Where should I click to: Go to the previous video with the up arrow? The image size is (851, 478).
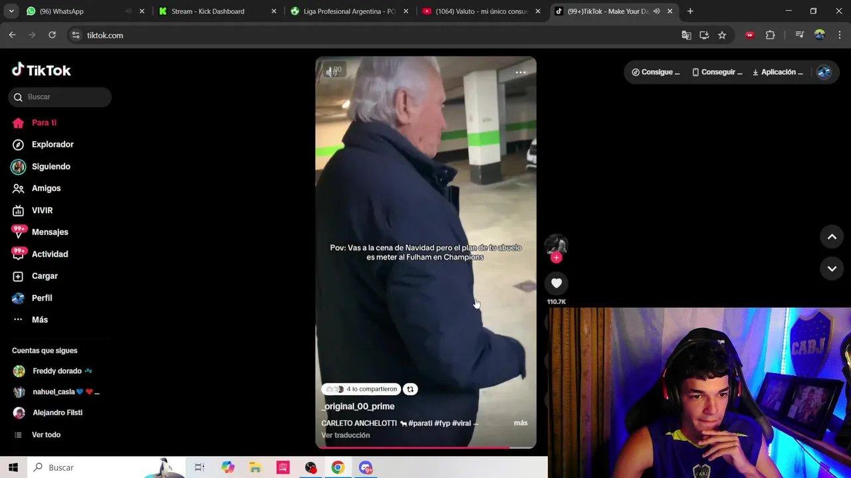832,237
